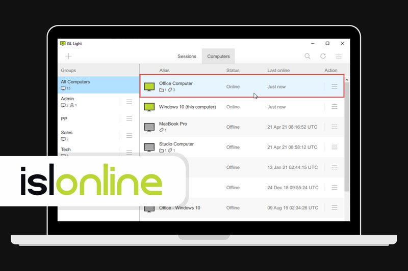The image size is (408, 271).
Task: Select Windows 10 (this computer) row
Action: (x=242, y=107)
